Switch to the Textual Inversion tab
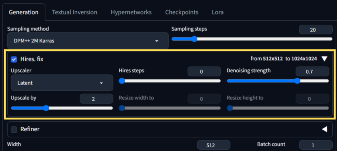 point(74,12)
